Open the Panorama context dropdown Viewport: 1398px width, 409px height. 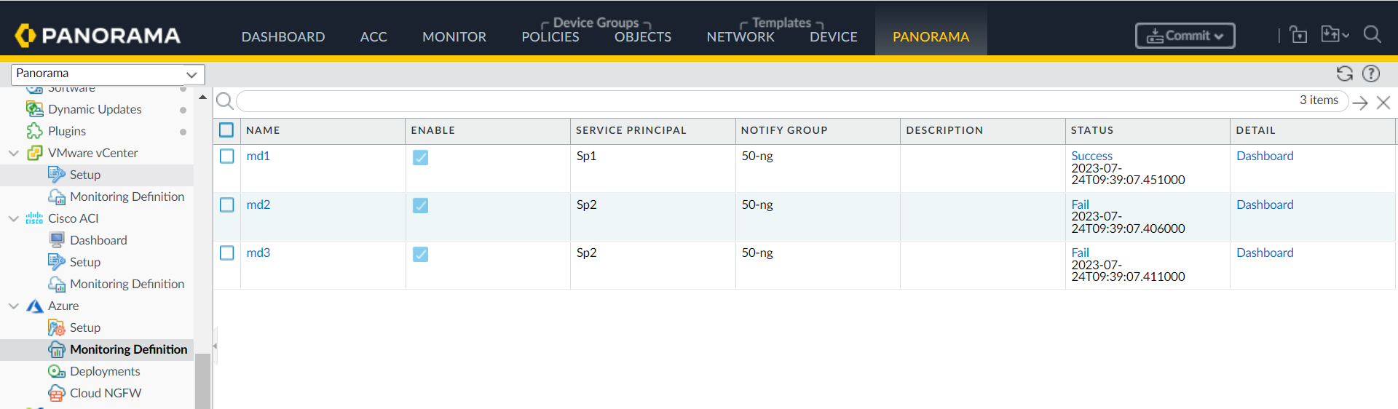point(108,74)
